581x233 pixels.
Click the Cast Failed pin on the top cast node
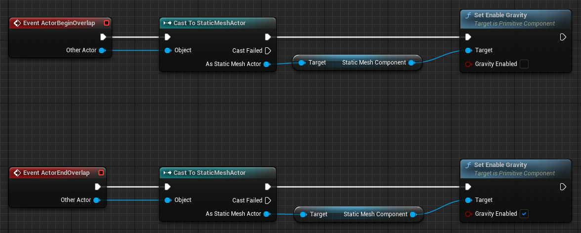point(268,51)
